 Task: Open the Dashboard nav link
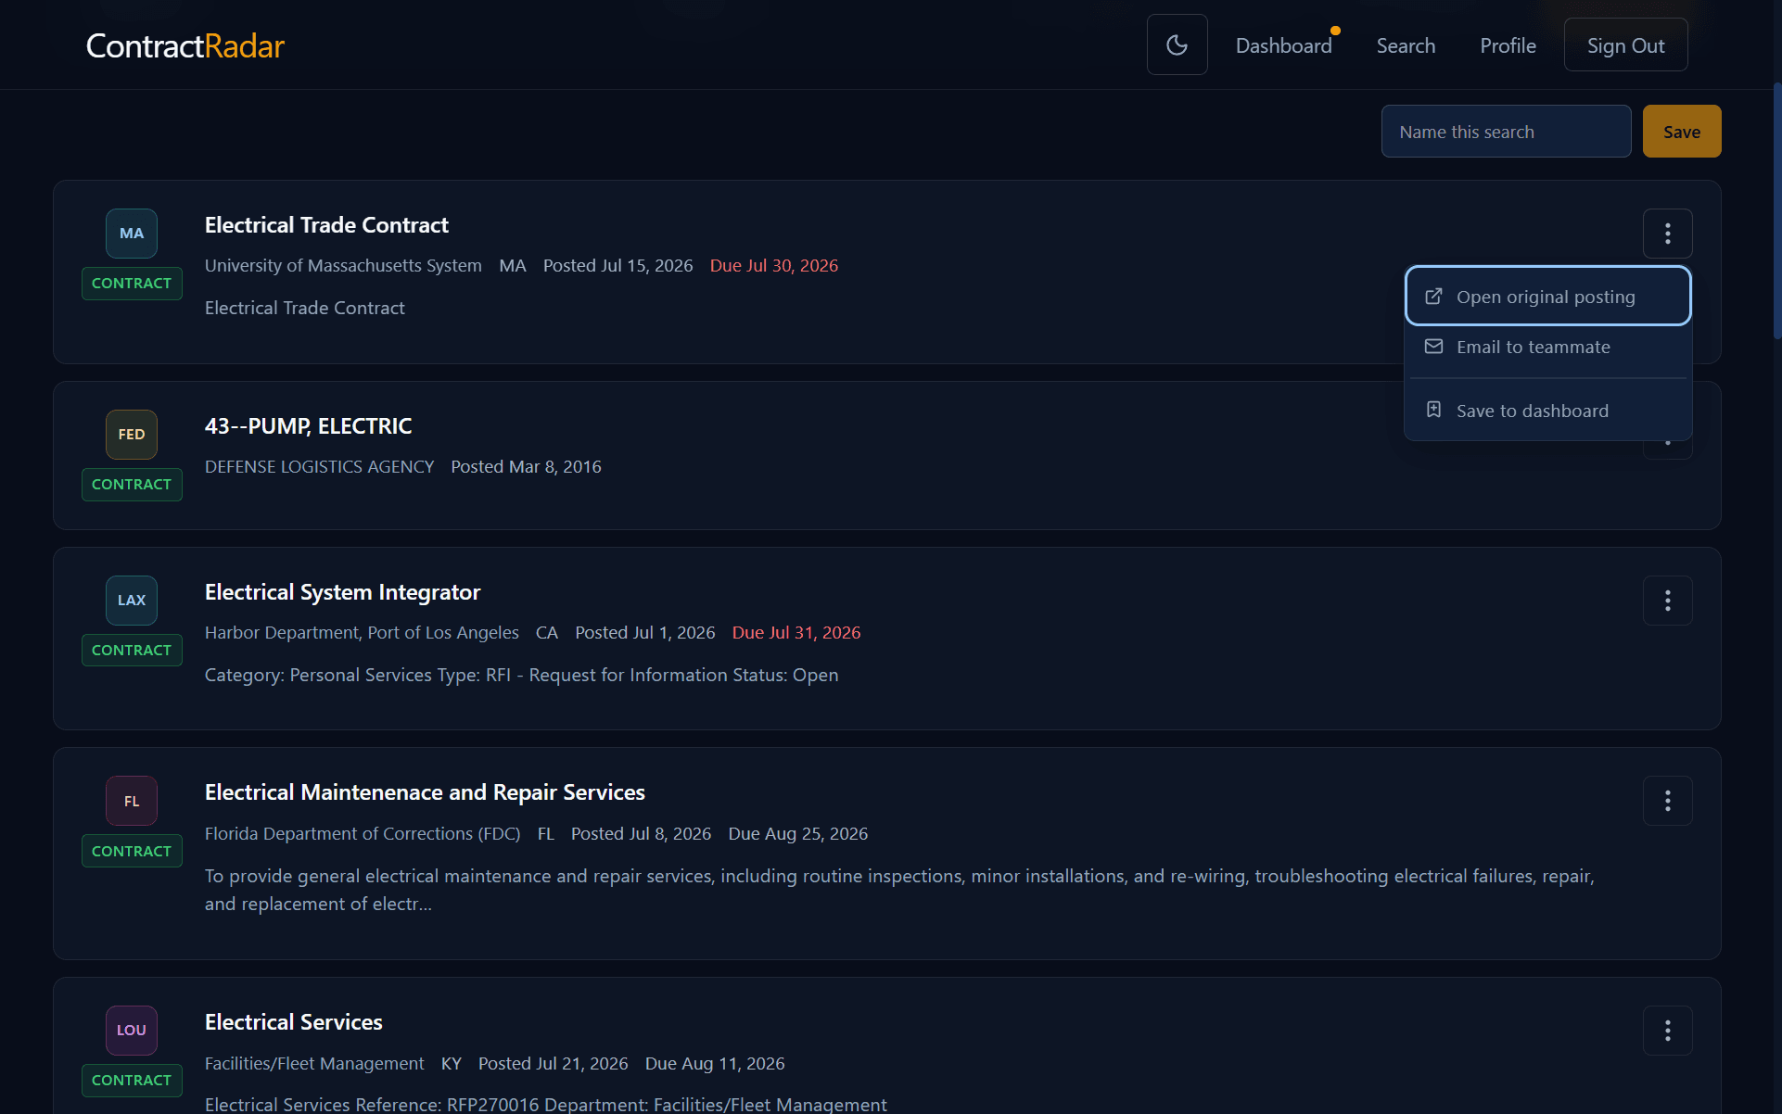[x=1283, y=45]
